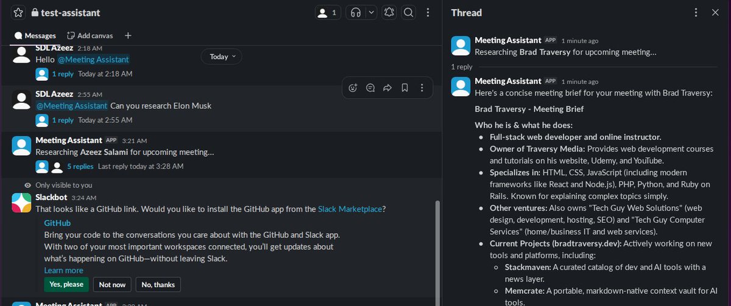Open the Slack Marketplace link
Image resolution: width=731 pixels, height=306 pixels.
point(350,209)
